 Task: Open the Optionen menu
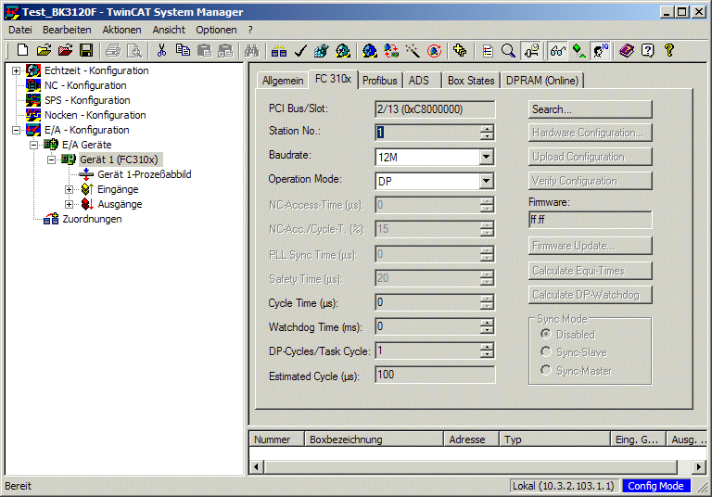216,30
